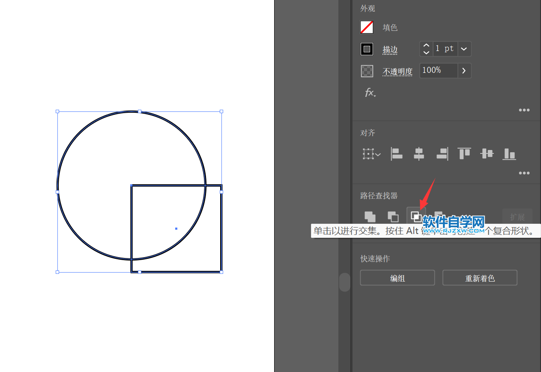Click the top-left selection handle
Viewport: 541px width, 372px height.
pyautogui.click(x=57, y=111)
